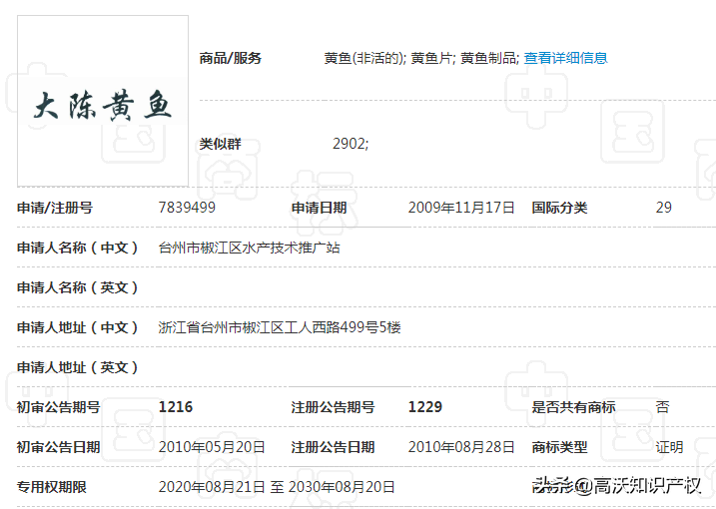Click the 商品/服务 label

(x=230, y=58)
